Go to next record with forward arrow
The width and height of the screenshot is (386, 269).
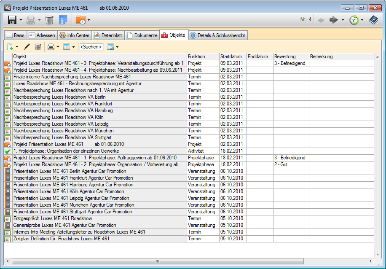click(334, 20)
